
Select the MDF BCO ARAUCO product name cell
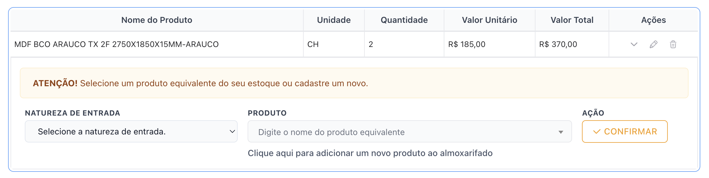(117, 44)
